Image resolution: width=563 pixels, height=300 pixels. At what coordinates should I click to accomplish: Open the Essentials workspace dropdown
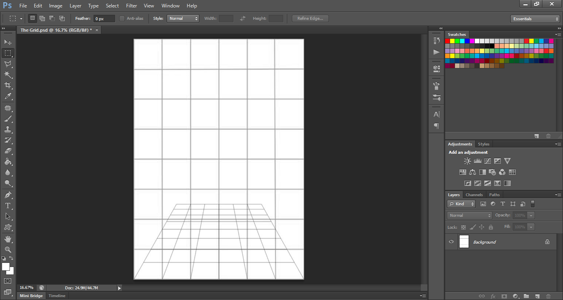[x=535, y=19]
